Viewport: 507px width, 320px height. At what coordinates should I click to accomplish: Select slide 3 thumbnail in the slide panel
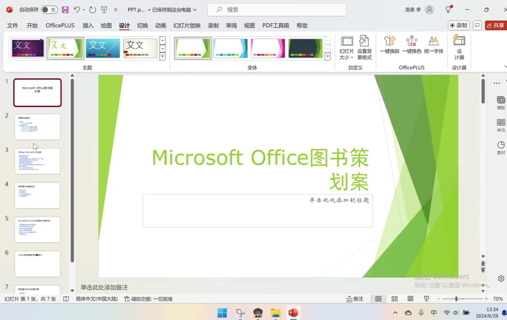click(x=37, y=161)
